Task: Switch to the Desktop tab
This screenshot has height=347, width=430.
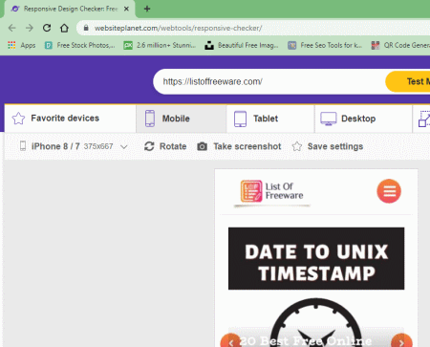Action: [x=363, y=119]
